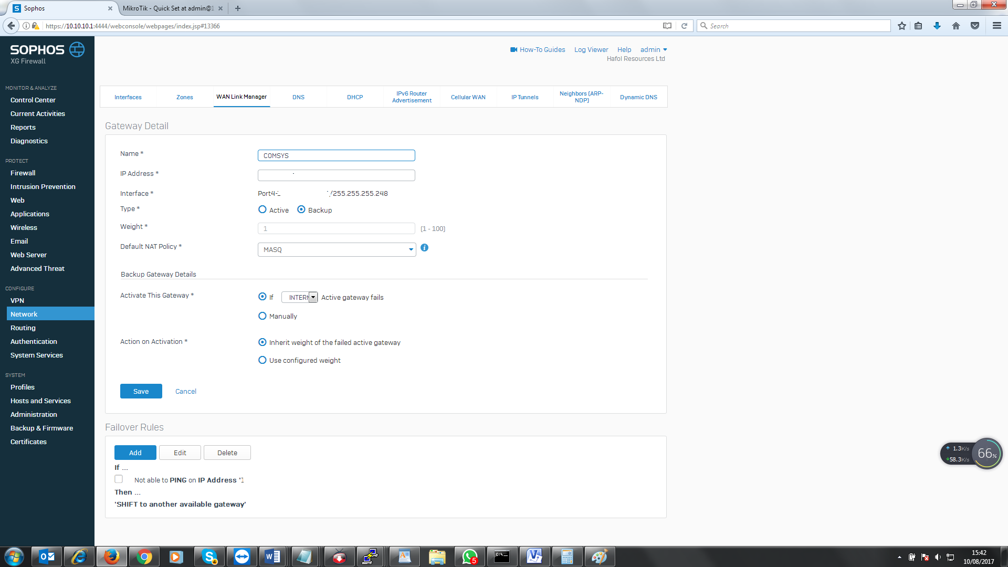Open the IP Tunnels tab
Viewport: 1008px width, 567px height.
pos(525,97)
